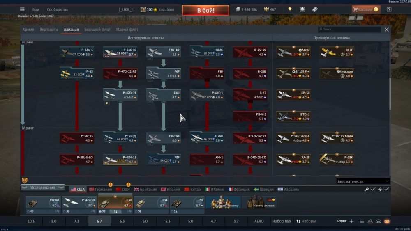Image resolution: width=411 pixels, height=231 pixels.
Task: Expand the F4U group in the tree
Action: tap(164, 95)
